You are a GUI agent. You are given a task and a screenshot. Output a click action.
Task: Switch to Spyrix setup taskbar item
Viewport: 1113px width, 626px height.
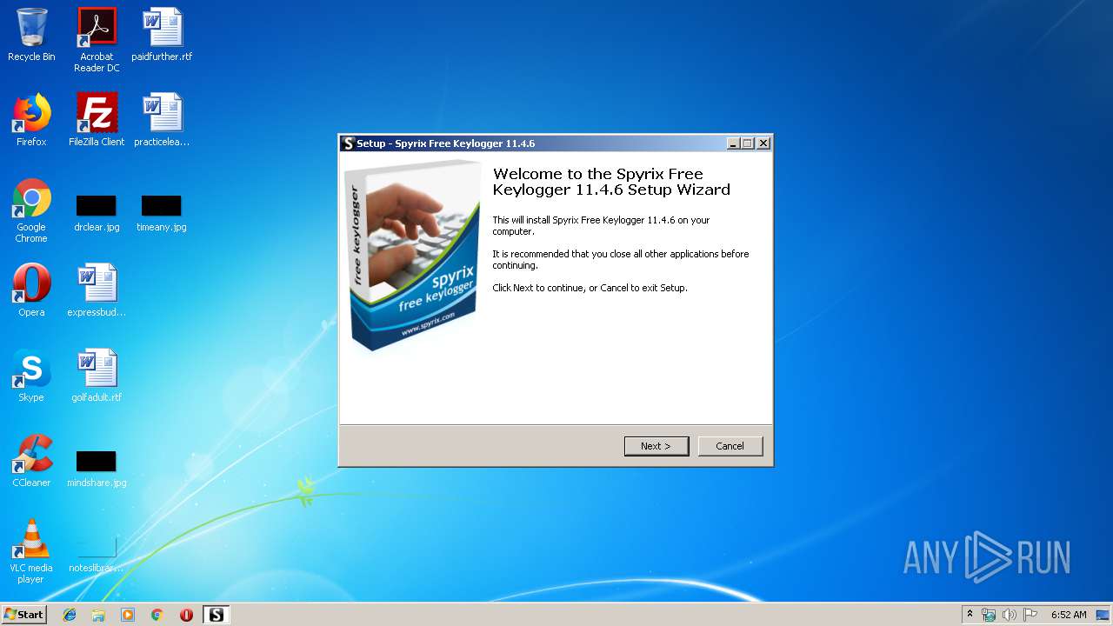coord(216,615)
